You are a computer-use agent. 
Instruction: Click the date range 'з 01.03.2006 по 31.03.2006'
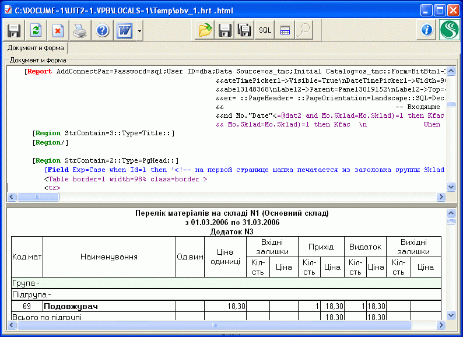point(232,222)
